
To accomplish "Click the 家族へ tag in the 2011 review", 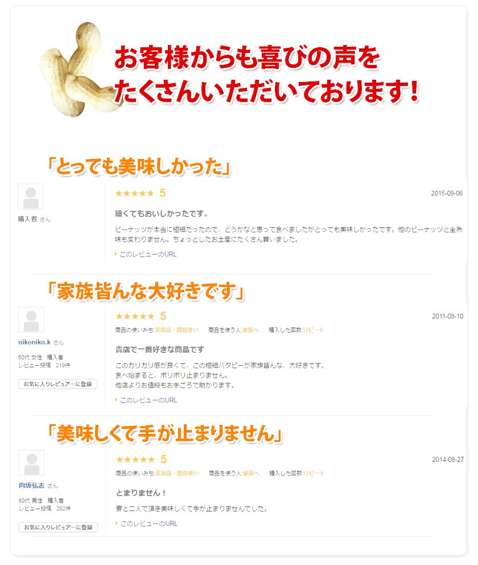I will point(250,330).
